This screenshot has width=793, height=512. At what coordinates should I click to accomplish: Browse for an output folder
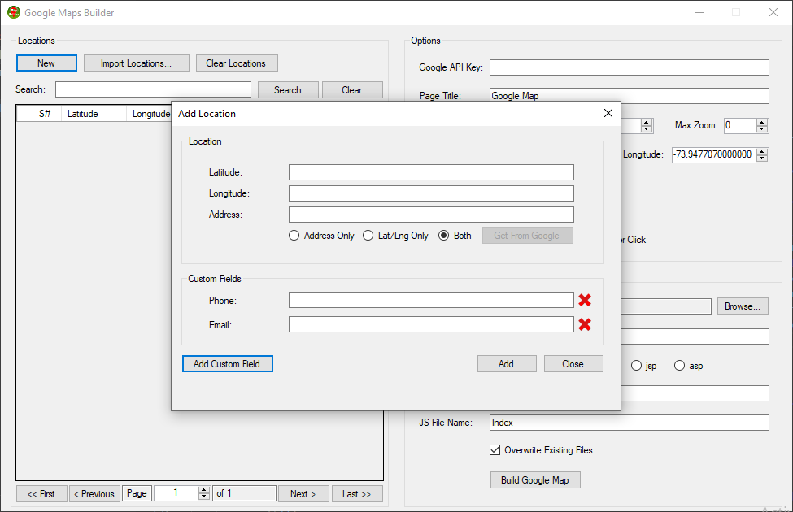coord(742,306)
